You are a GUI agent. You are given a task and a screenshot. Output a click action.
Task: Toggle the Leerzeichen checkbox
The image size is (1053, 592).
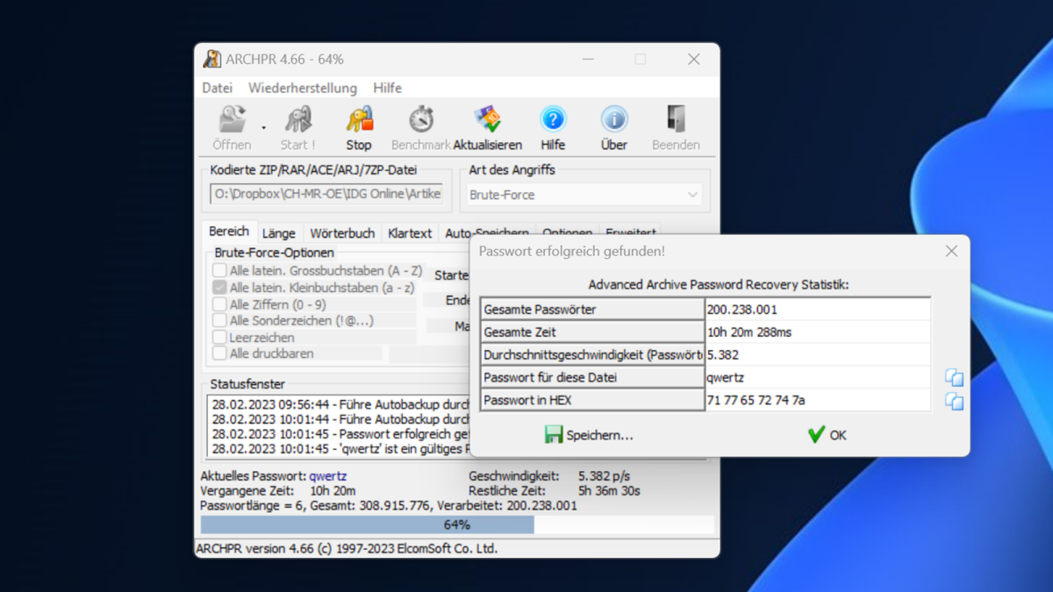point(219,338)
